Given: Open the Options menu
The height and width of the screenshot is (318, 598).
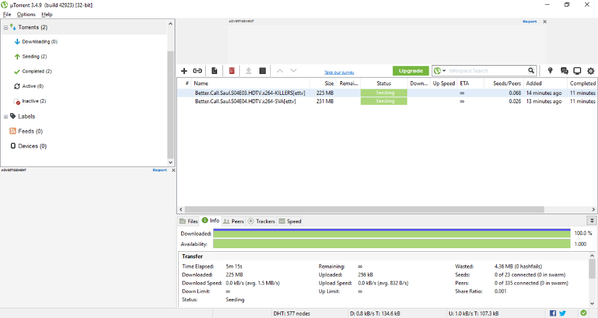Looking at the screenshot, I should [x=26, y=14].
